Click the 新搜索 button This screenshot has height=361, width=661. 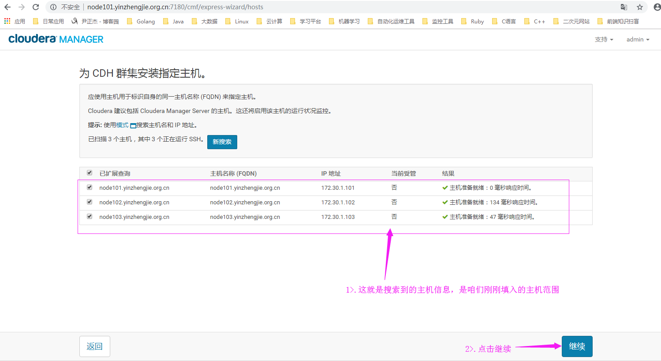tap(222, 142)
